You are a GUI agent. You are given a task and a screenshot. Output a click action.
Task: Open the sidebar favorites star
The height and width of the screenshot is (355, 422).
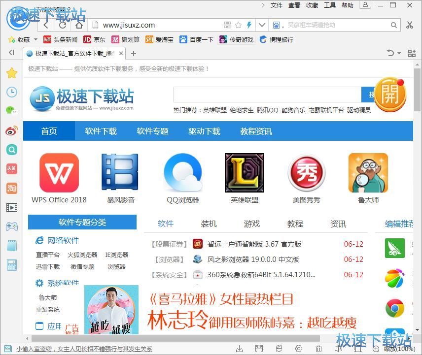point(12,73)
